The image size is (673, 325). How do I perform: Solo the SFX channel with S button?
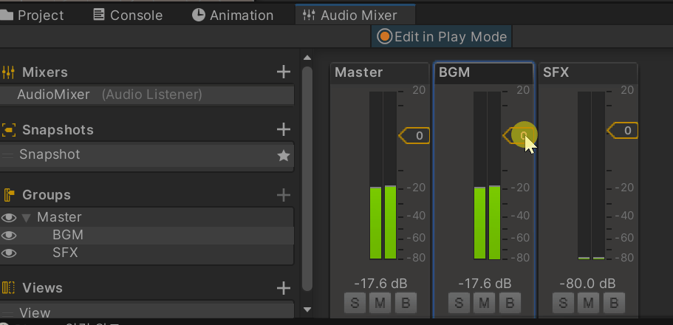click(563, 303)
